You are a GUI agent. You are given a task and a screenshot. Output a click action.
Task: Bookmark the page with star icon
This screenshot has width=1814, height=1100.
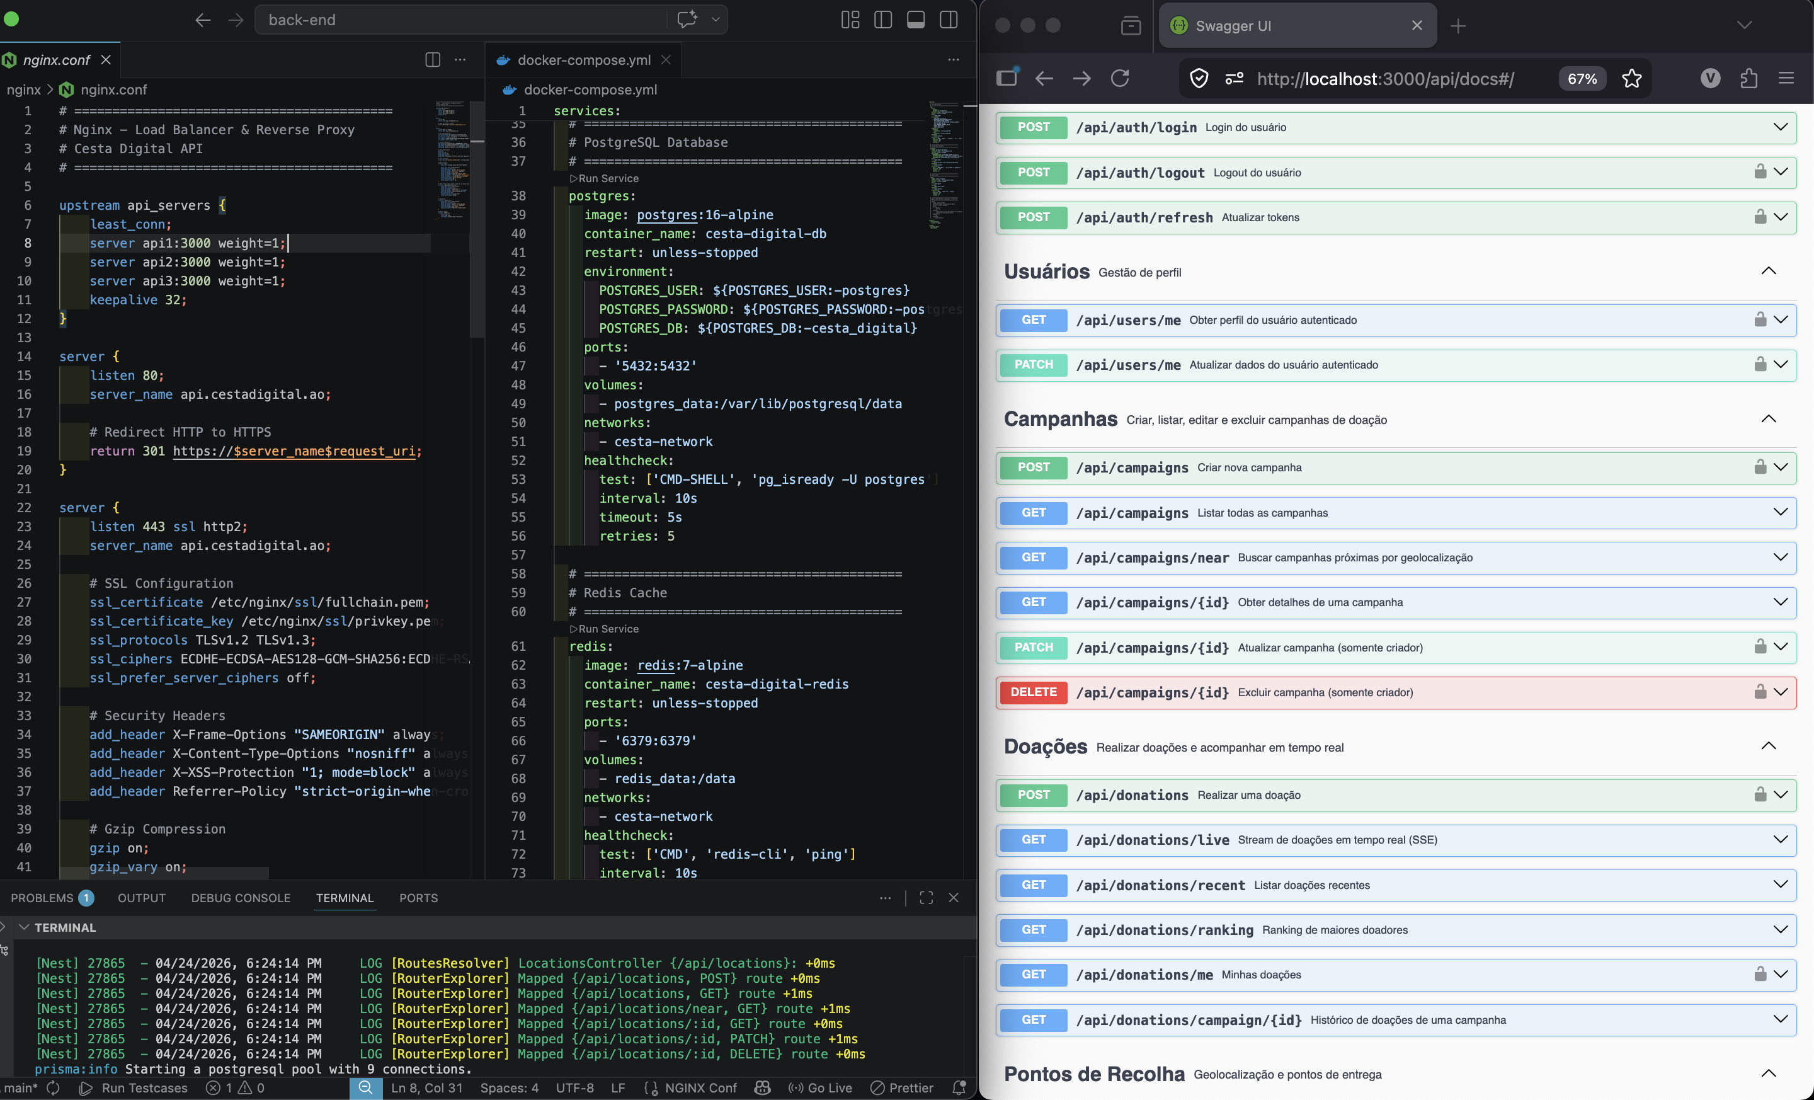(1631, 79)
